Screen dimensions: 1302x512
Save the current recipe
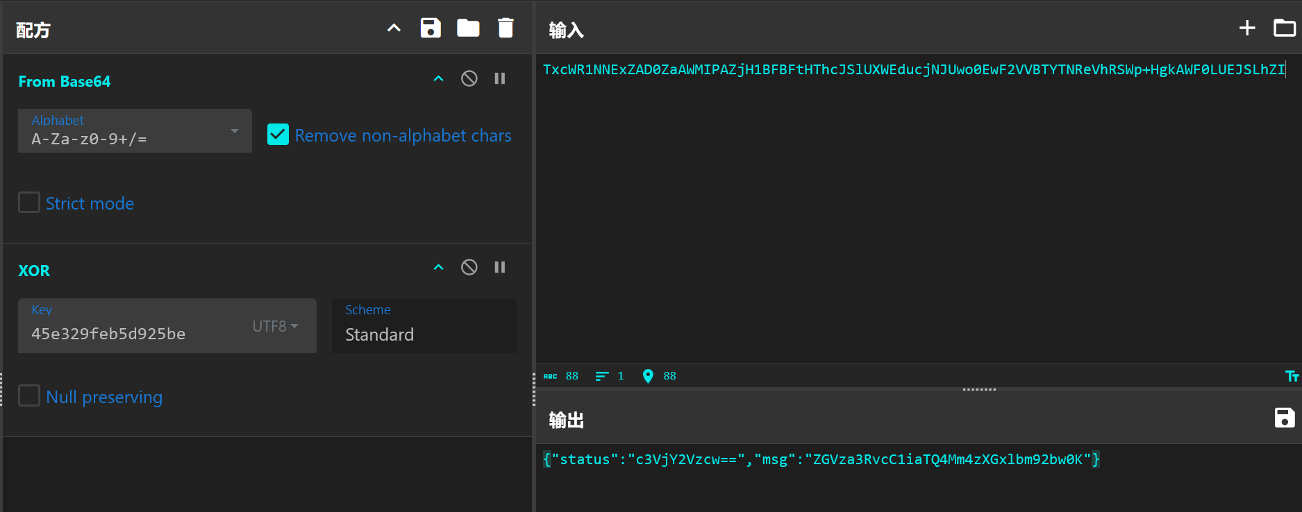[431, 28]
